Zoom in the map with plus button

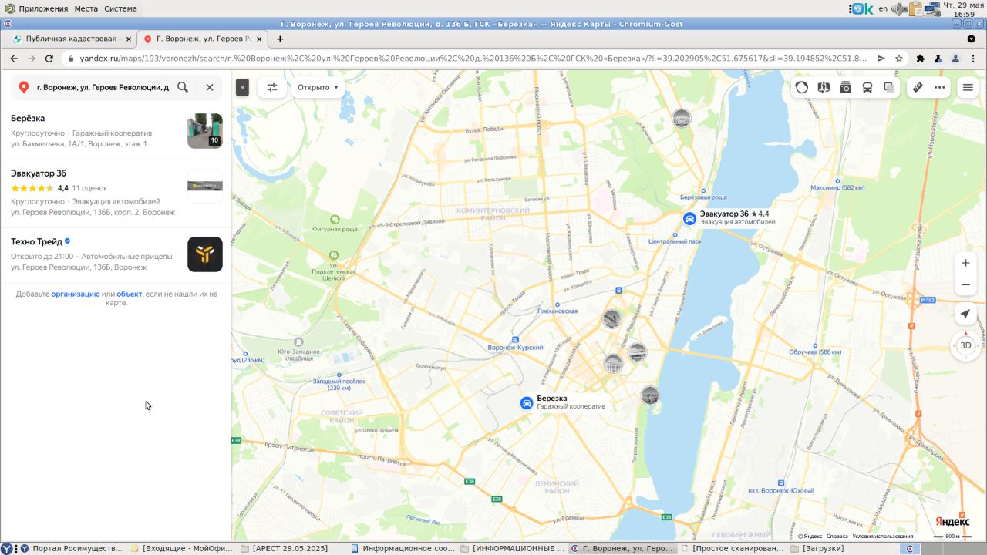965,263
